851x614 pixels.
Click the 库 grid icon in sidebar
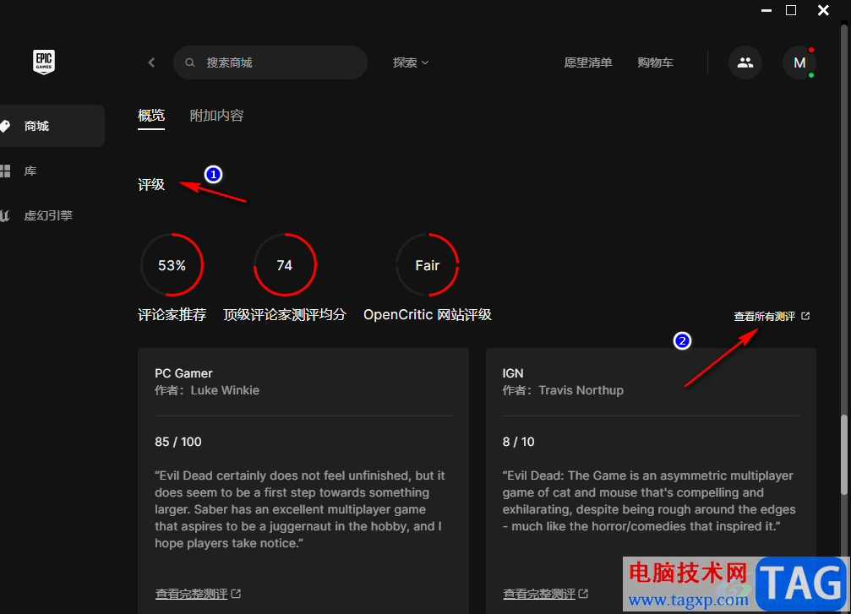5,171
